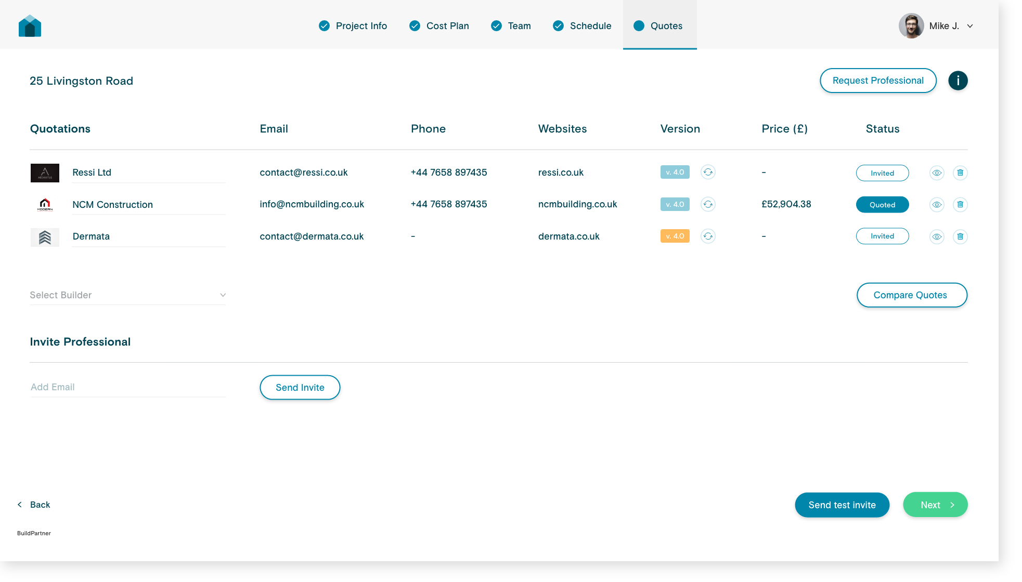Focus the Add Email input field

127,387
